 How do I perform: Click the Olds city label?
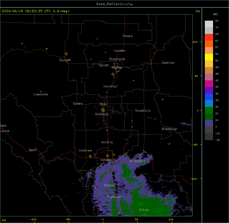click(103, 104)
